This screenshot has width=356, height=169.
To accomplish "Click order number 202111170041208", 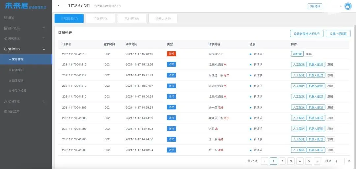I will pyautogui.click(x=74, y=118).
